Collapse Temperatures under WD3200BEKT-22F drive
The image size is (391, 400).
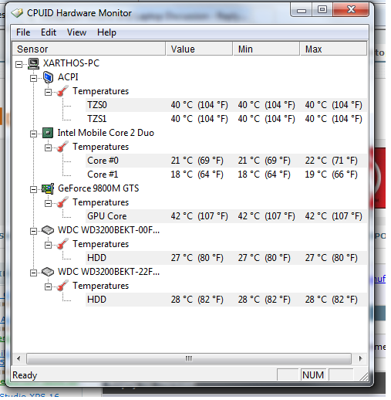tap(48, 286)
